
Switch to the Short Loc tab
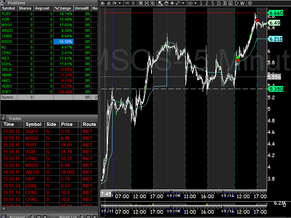(x=68, y=216)
